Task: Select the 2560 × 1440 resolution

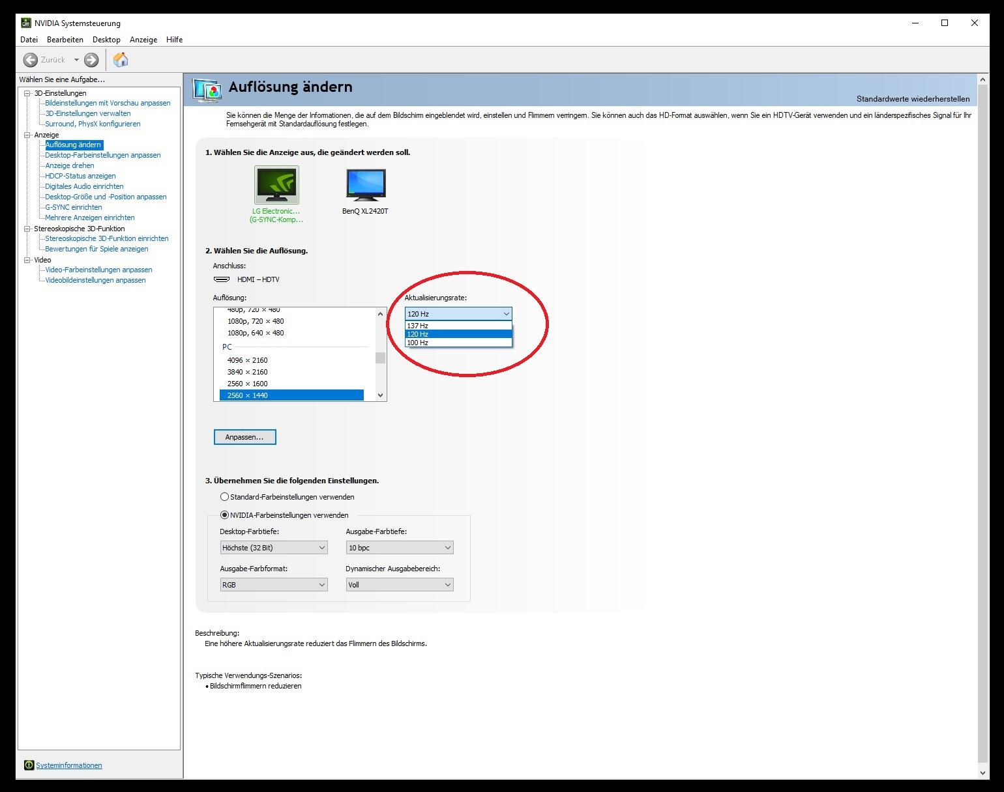Action: point(291,395)
